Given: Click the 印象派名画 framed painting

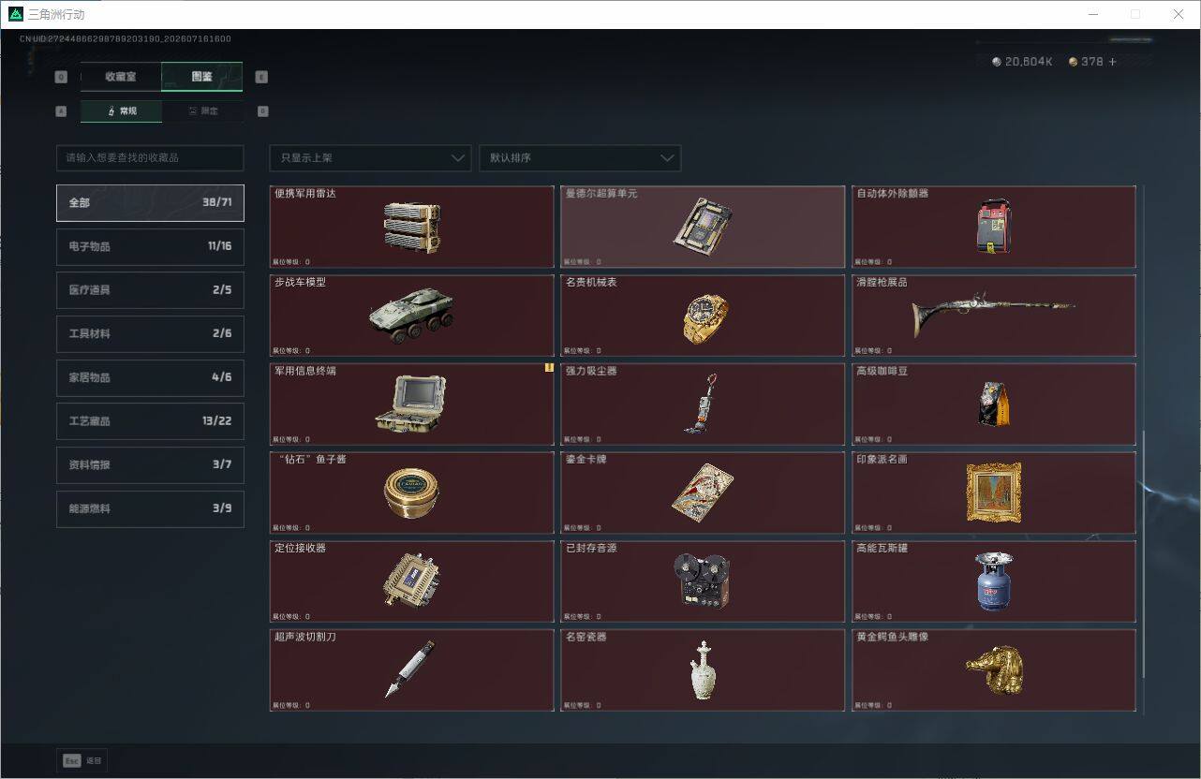Looking at the screenshot, I should pos(994,493).
